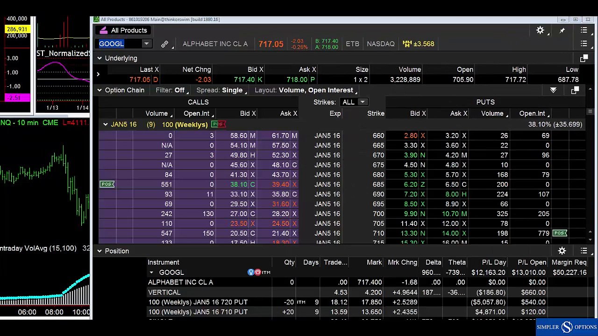Screen dimensions: 598x336
Task: Click the POS flag on 685 call row
Action: click(x=107, y=184)
